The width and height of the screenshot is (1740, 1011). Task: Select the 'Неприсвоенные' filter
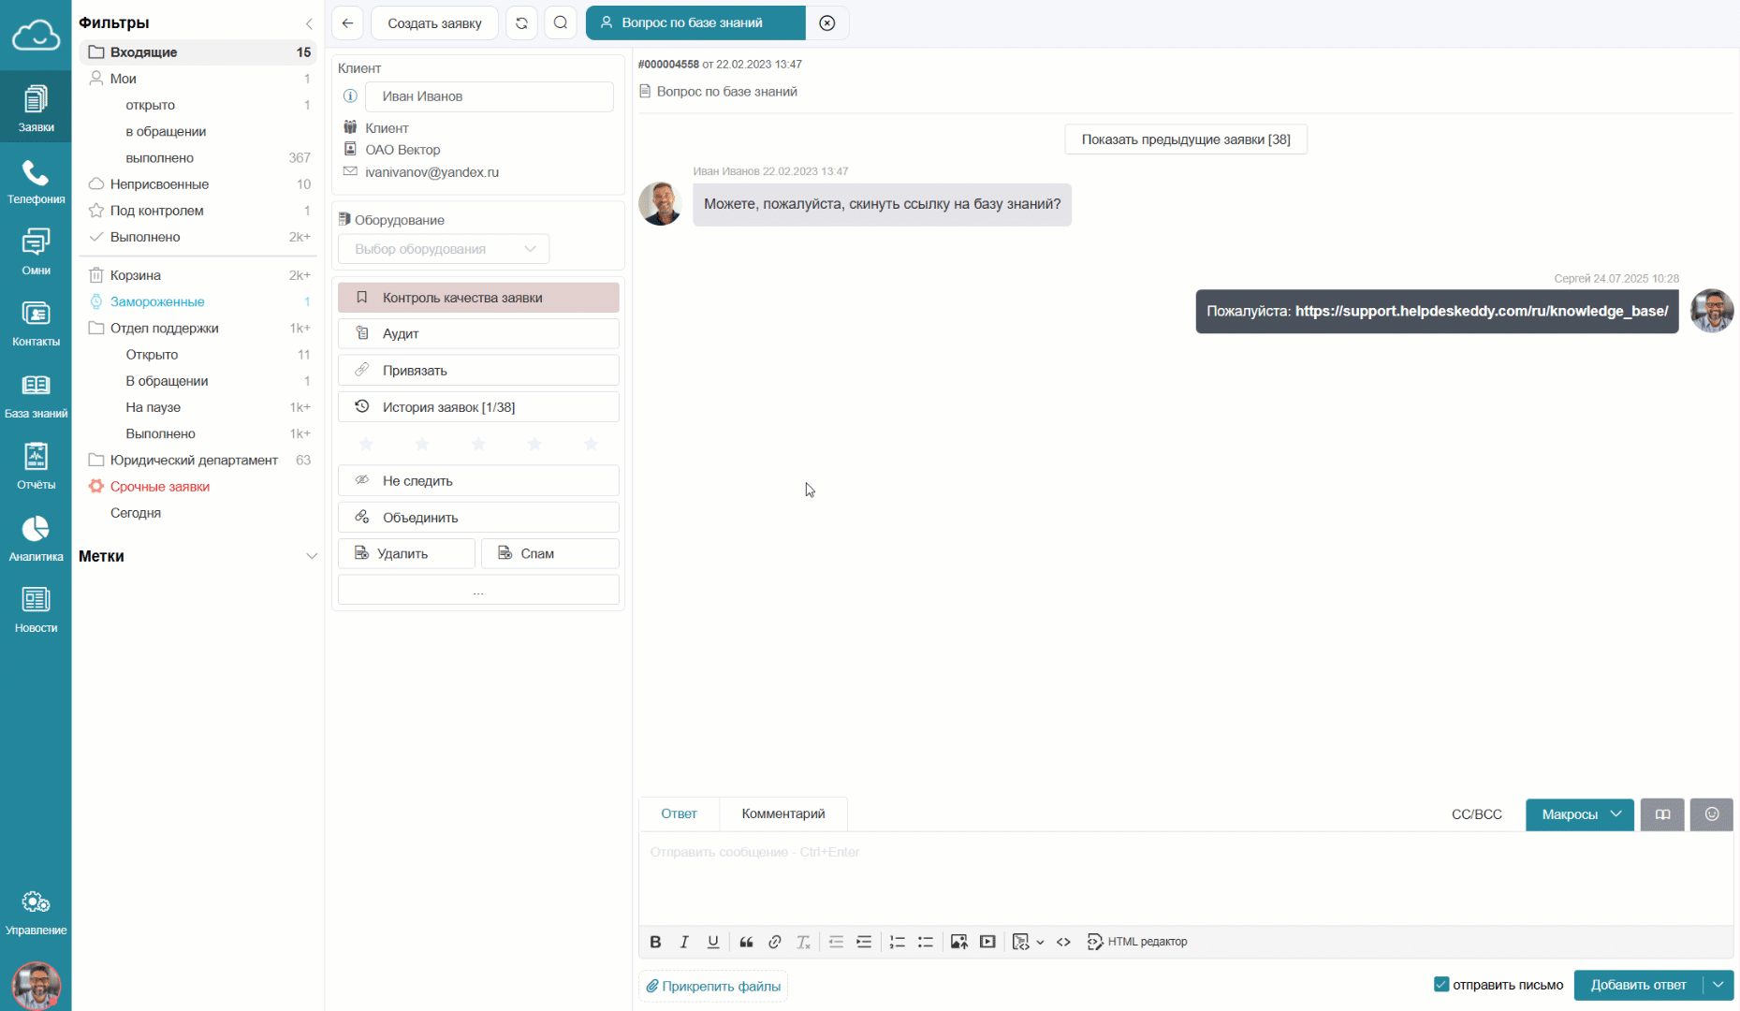[159, 184]
